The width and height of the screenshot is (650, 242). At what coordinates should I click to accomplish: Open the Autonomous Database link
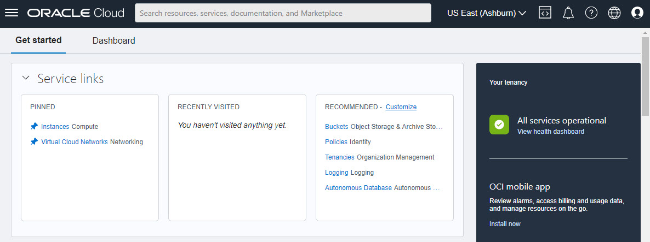coord(358,188)
